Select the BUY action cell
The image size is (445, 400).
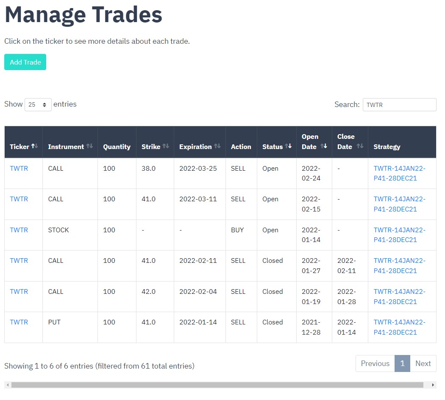[241, 235]
